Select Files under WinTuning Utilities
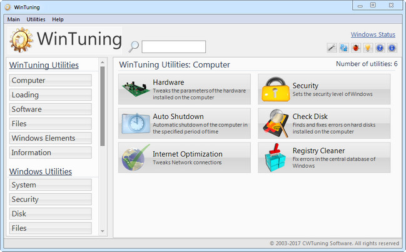This screenshot has width=406, height=252. pyautogui.click(x=50, y=124)
